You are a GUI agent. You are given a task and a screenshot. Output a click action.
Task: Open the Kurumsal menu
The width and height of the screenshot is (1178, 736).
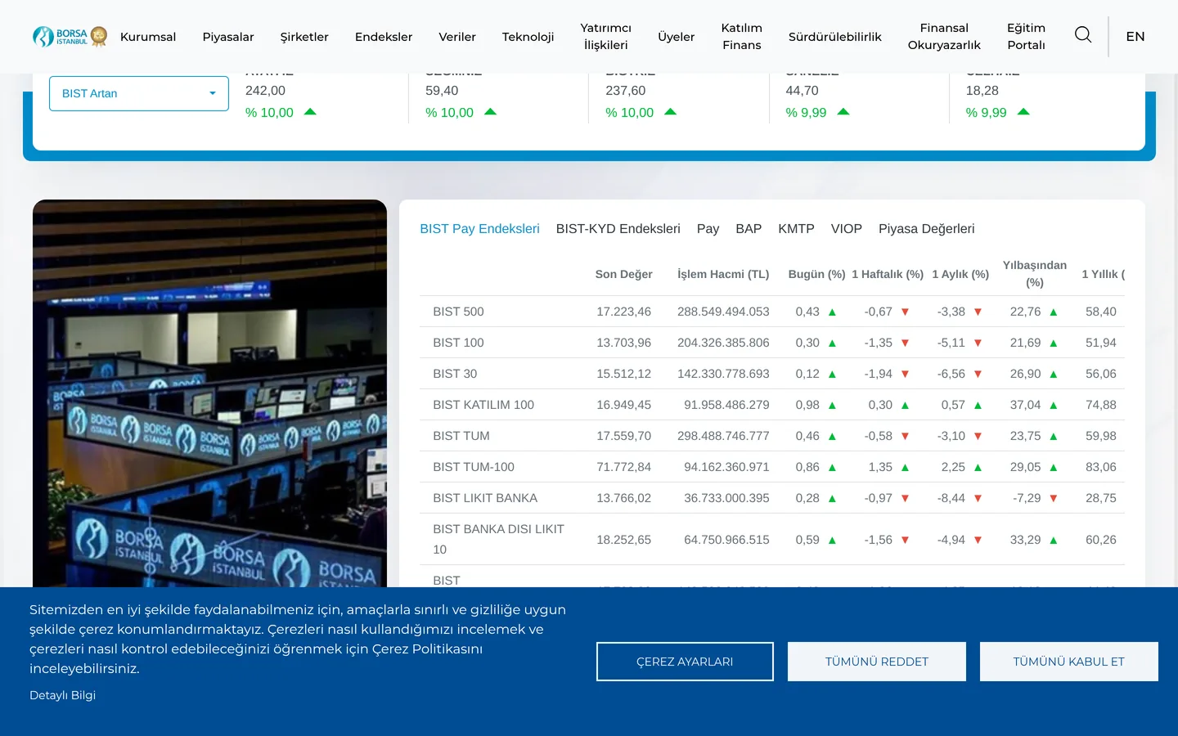tap(148, 37)
